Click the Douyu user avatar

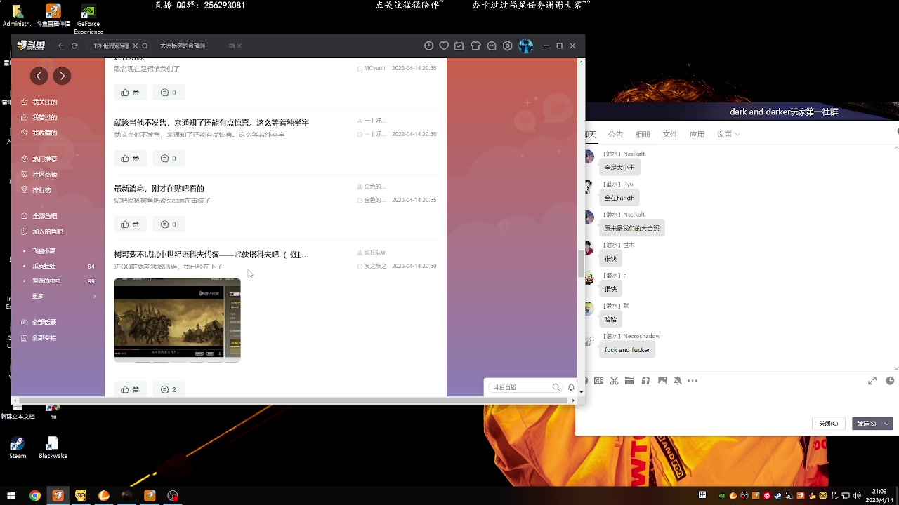[526, 46]
